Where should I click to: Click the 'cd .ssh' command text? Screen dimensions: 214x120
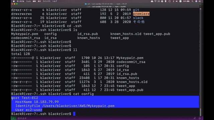[x=74, y=26]
